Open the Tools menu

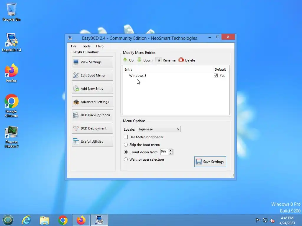pyautogui.click(x=86, y=46)
